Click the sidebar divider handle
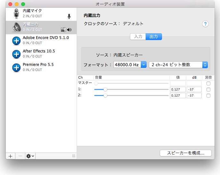220x175 pixels. coord(73,156)
